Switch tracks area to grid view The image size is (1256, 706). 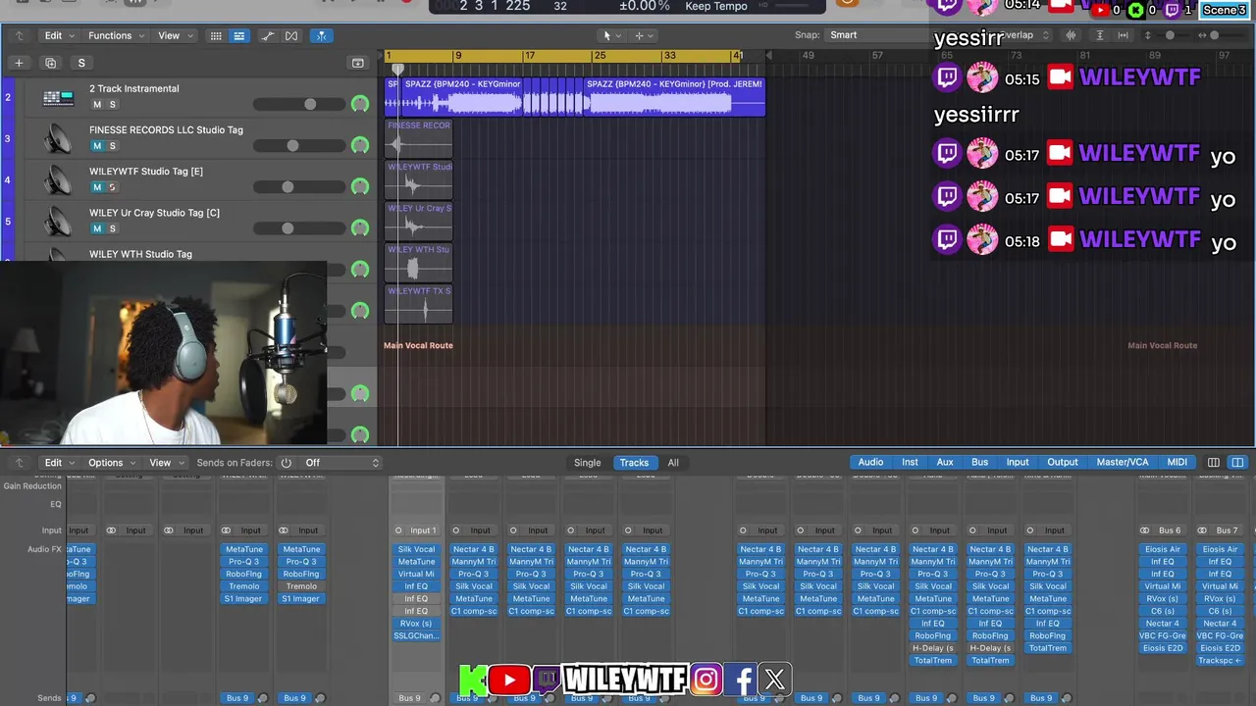[x=216, y=36]
